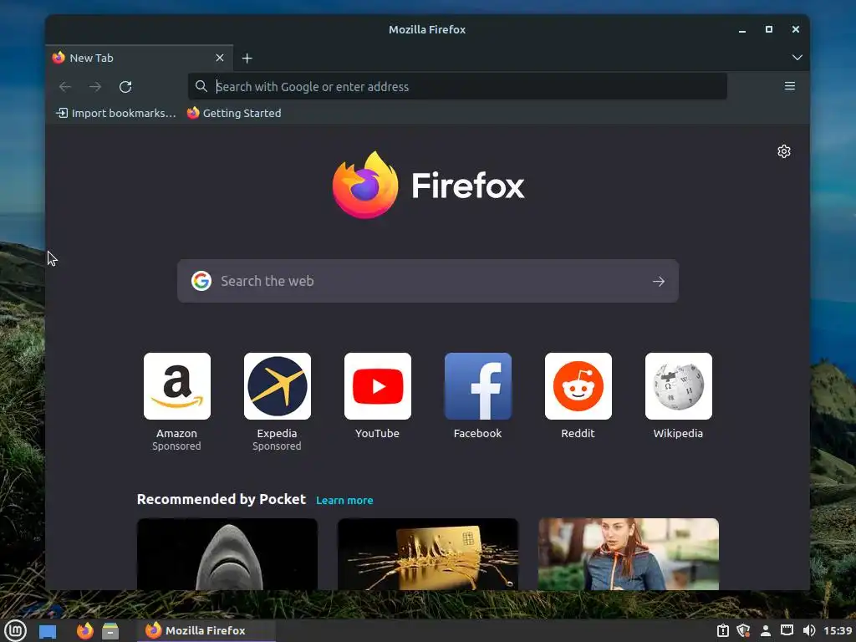Click Google logo in search box
The width and height of the screenshot is (856, 642).
[201, 281]
